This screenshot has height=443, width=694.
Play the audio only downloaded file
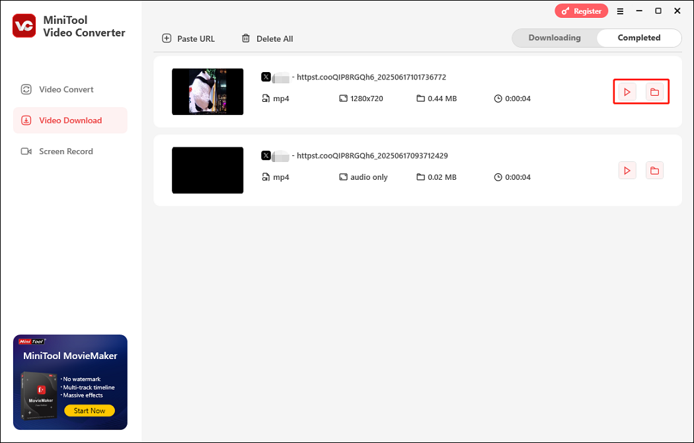click(627, 171)
